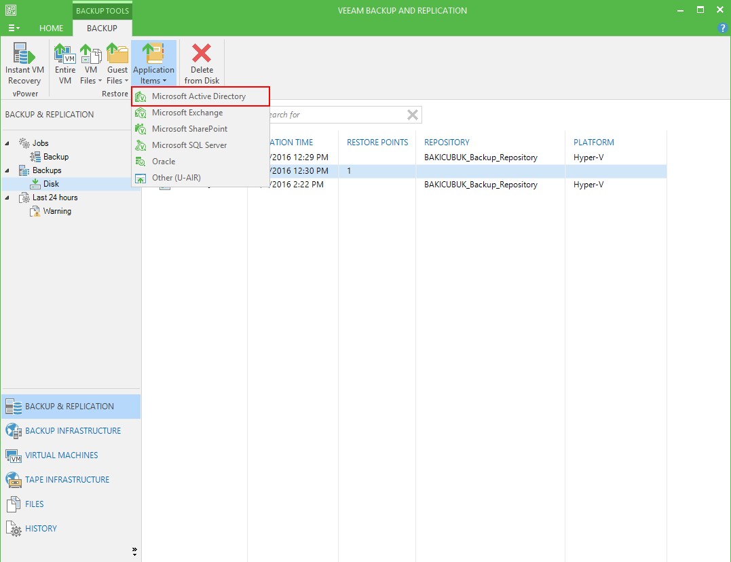Image resolution: width=731 pixels, height=562 pixels.
Task: Click the Entire VM restore icon
Action: click(x=64, y=53)
